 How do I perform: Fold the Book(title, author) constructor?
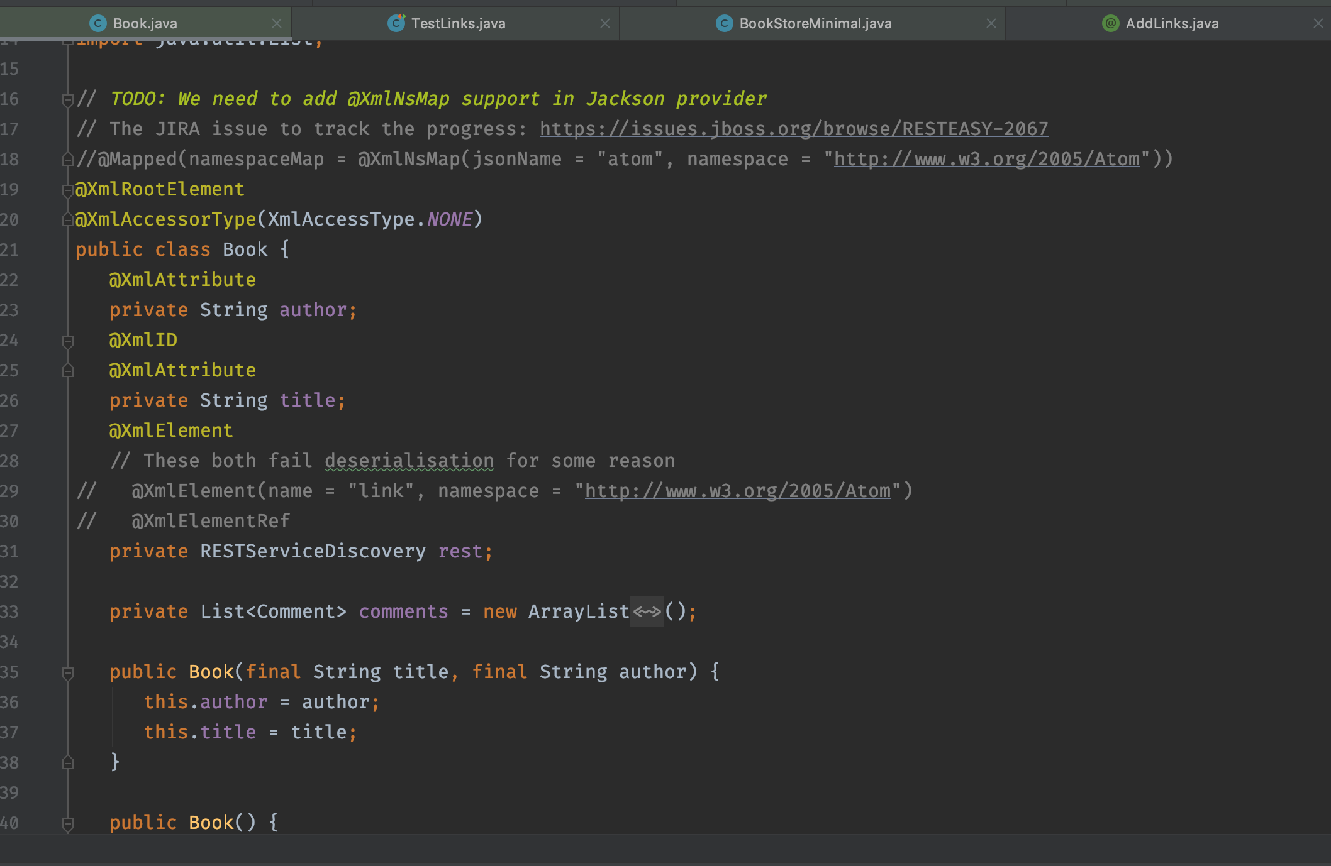click(68, 672)
